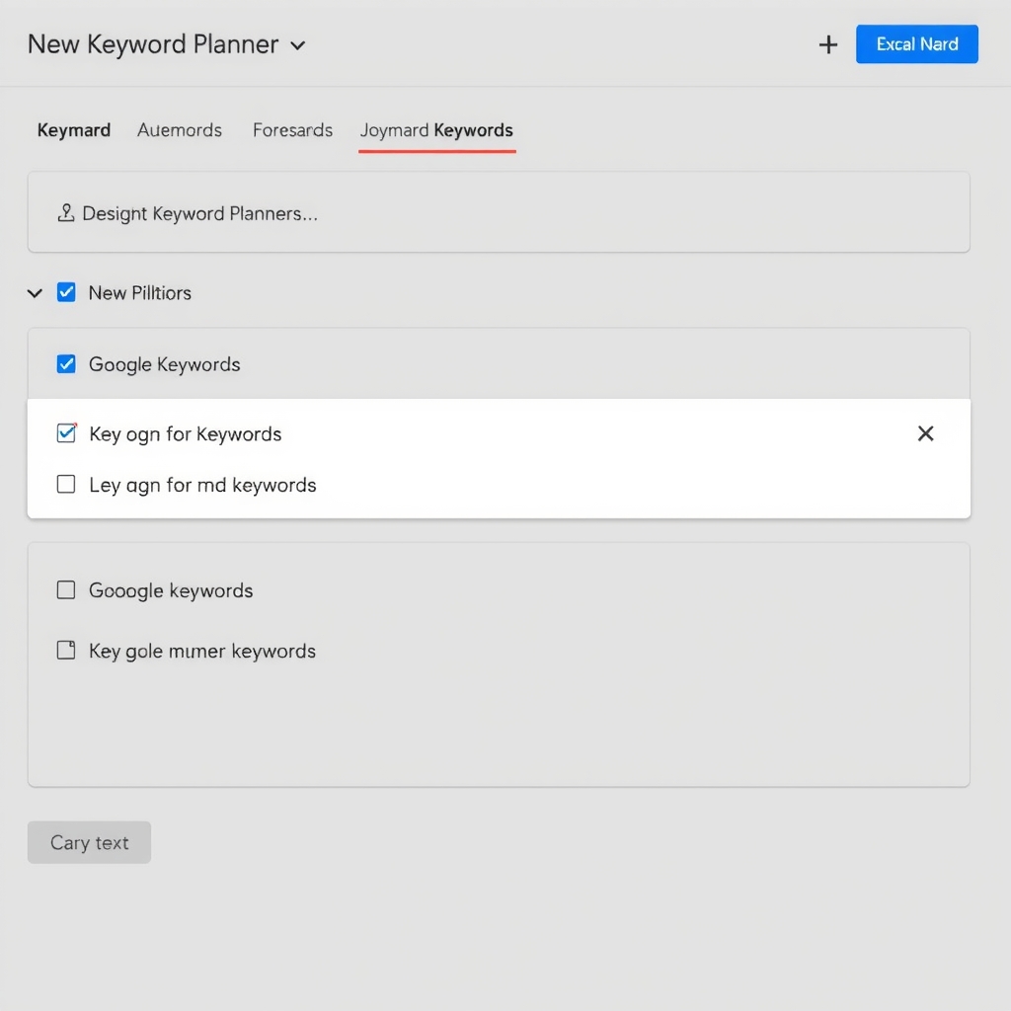Click the Cary text button
1011x1011 pixels.
(x=89, y=842)
